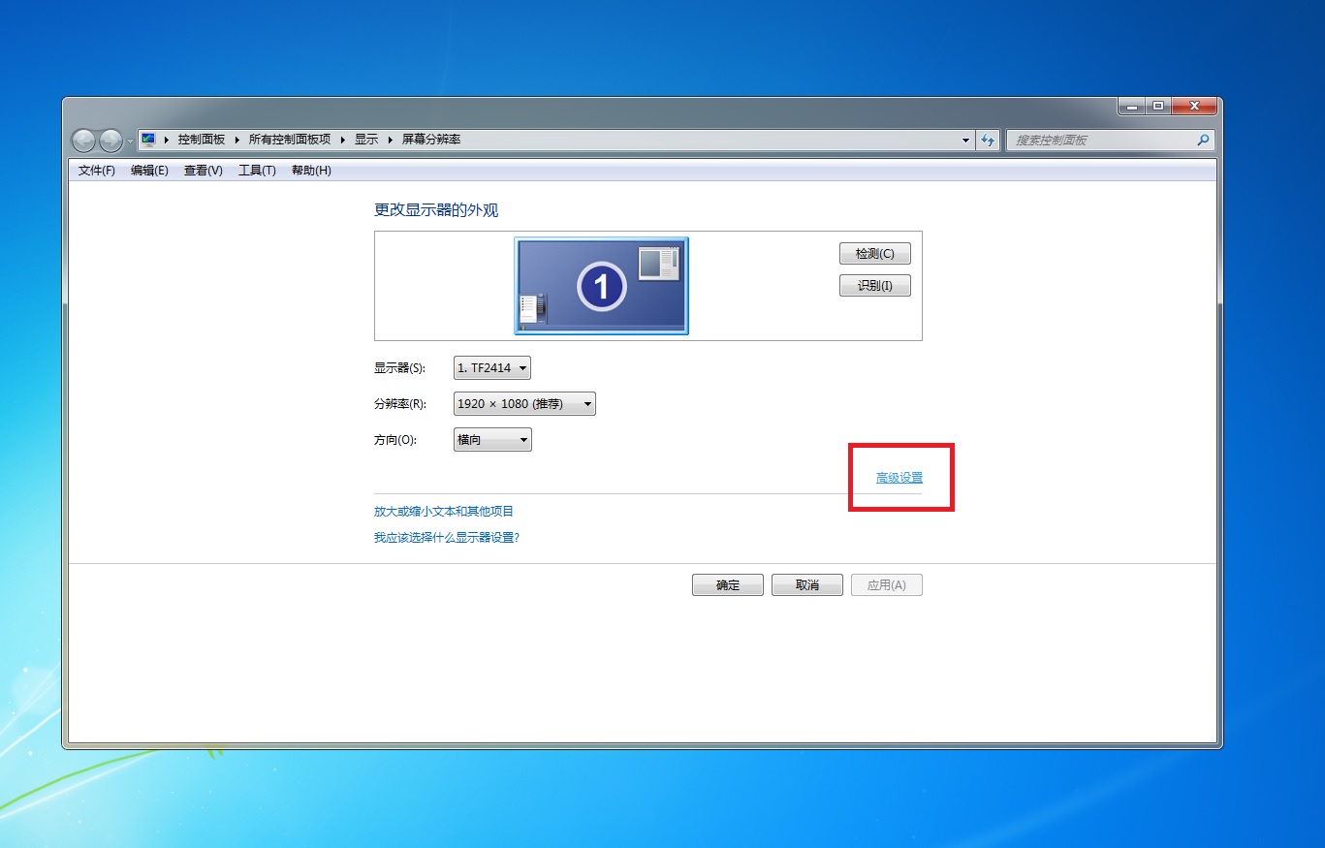Click the control panel icon in address bar
Image resolution: width=1325 pixels, height=848 pixels.
[x=148, y=140]
